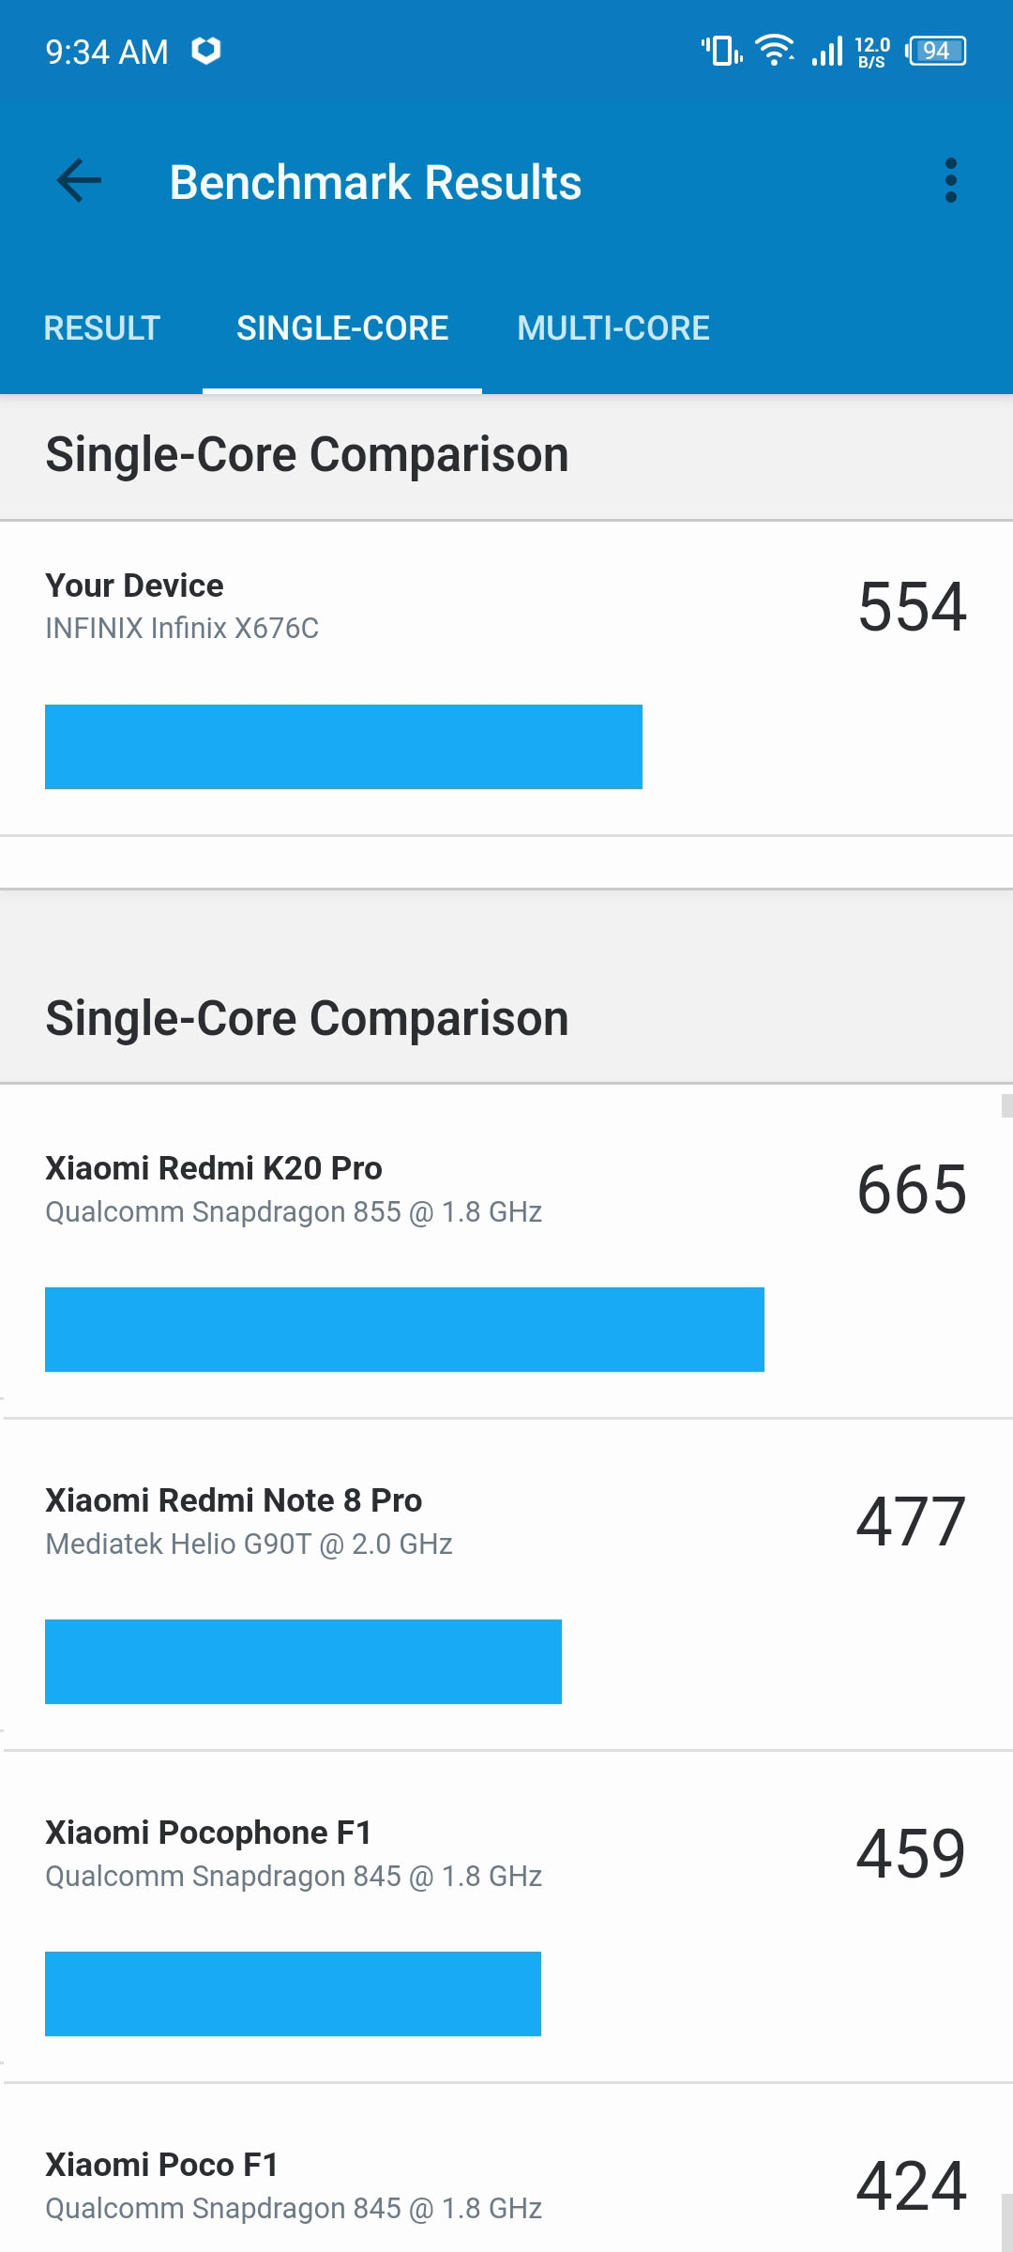The height and width of the screenshot is (2252, 1013).
Task: Open the three-dot overflow menu
Action: (950, 181)
